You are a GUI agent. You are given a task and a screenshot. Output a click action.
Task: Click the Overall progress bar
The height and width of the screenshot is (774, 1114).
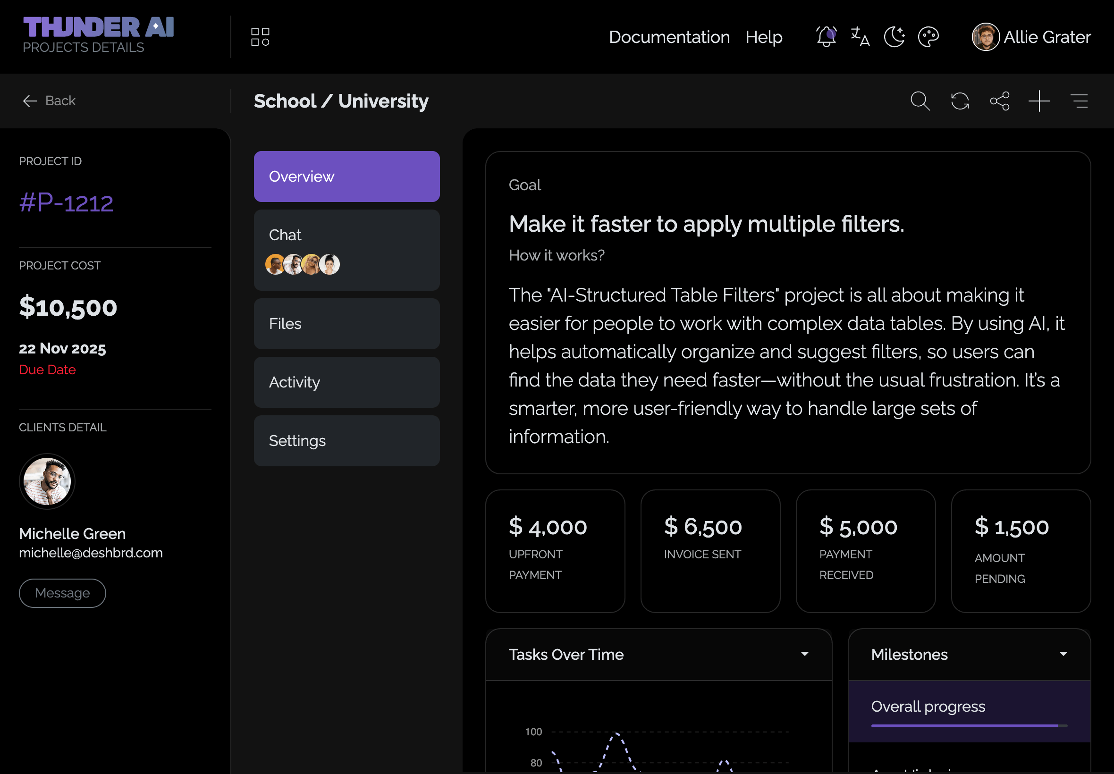click(969, 725)
